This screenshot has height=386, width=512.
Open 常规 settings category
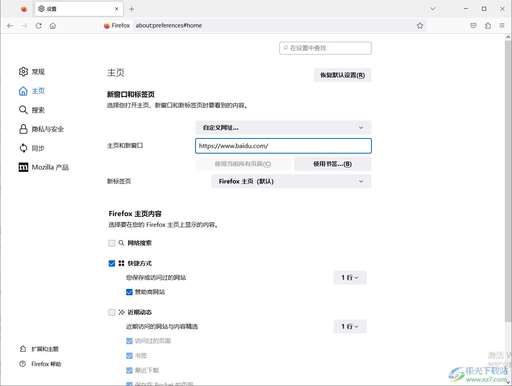pyautogui.click(x=32, y=72)
